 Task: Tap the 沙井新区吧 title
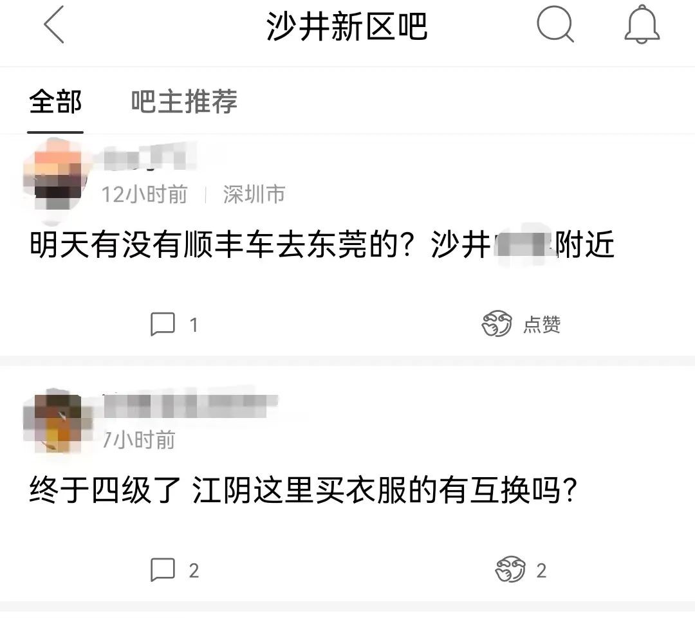(x=347, y=26)
